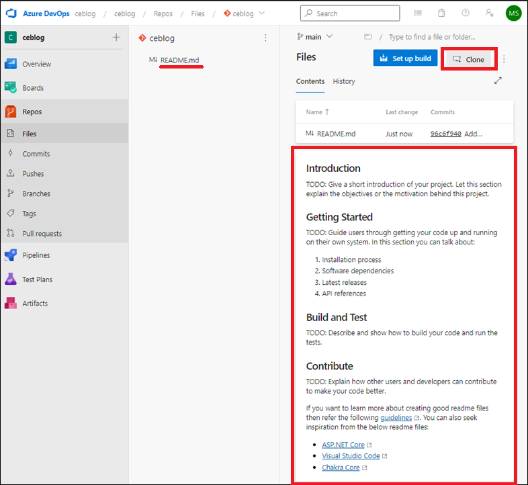Viewport: 528px width, 485px height.
Task: Open more options for ceblog repo tree
Action: pos(266,38)
